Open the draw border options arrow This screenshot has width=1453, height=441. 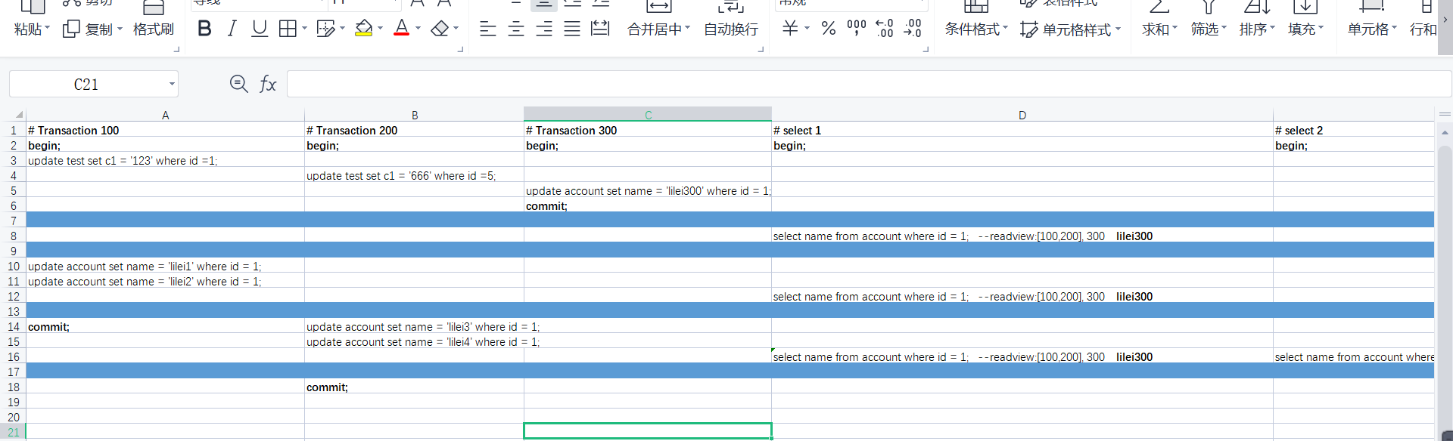[342, 29]
